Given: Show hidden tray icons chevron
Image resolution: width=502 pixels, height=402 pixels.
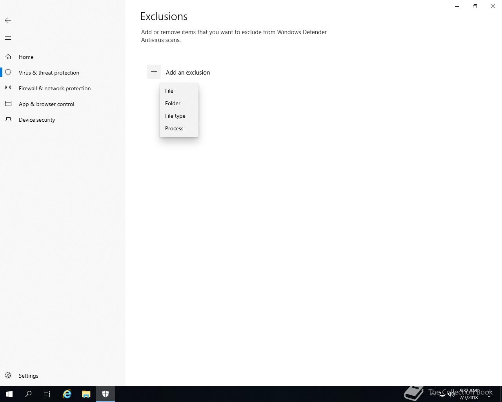Looking at the screenshot, I should 433,394.
